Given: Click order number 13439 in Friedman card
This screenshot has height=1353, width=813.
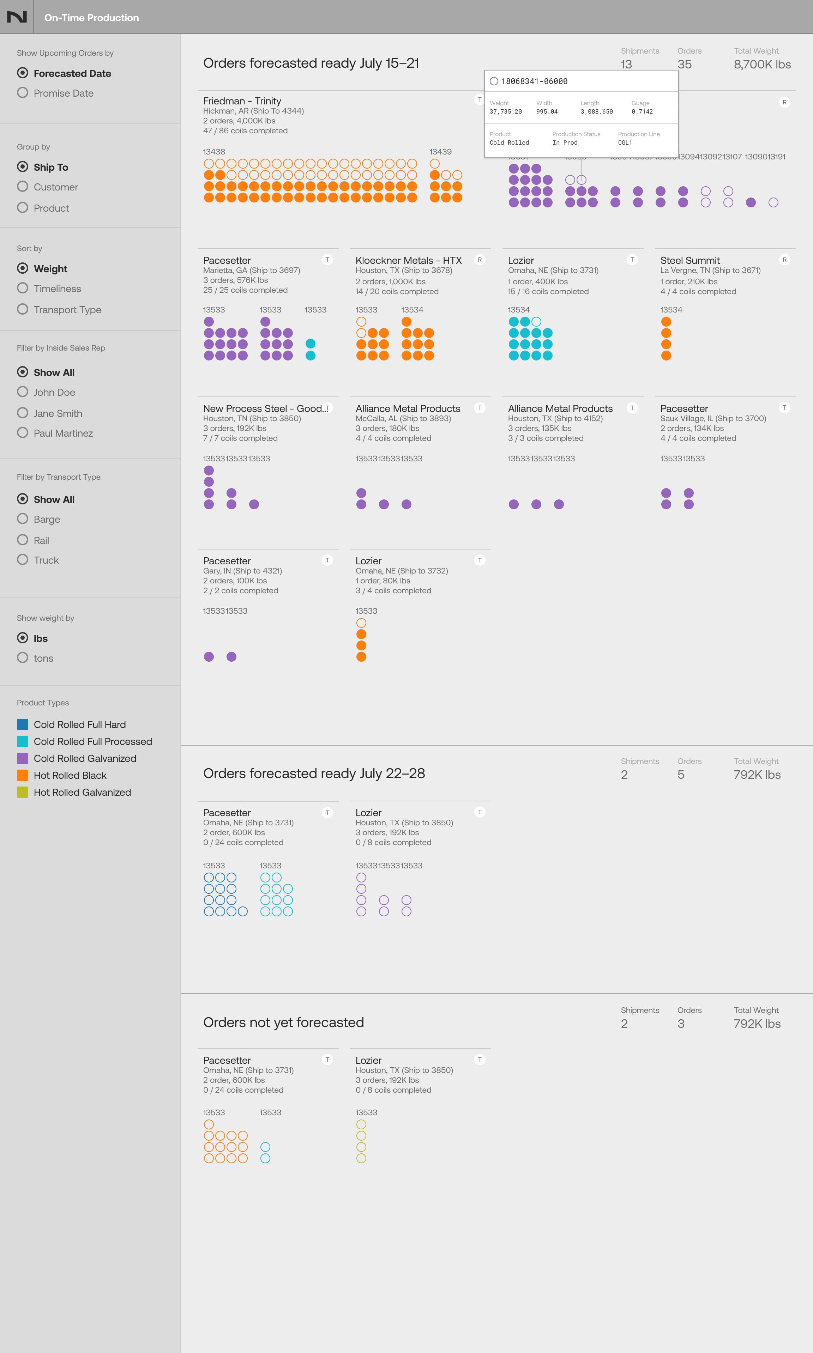Looking at the screenshot, I should tap(440, 152).
